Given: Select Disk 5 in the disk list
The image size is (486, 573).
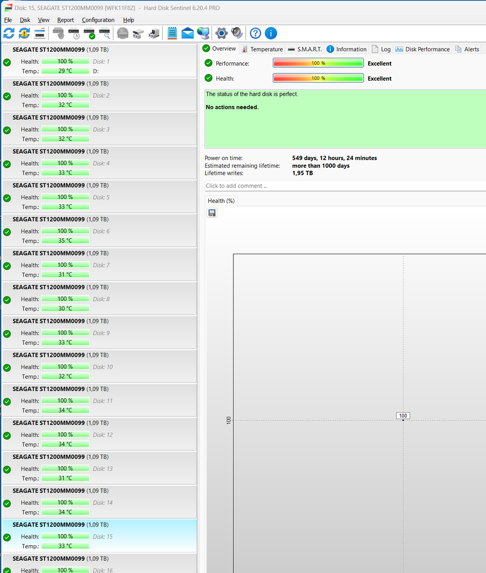Looking at the screenshot, I should tap(99, 197).
